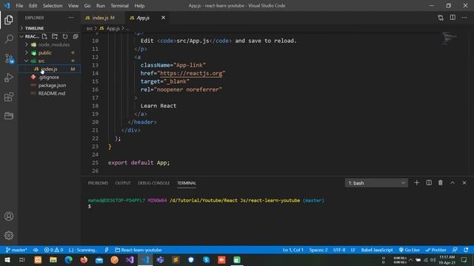Close the App.js editor tab
Image resolution: width=474 pixels, height=266 pixels.
tap(163, 18)
